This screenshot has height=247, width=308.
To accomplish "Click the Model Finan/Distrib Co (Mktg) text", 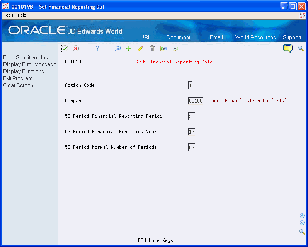I will [x=248, y=101].
